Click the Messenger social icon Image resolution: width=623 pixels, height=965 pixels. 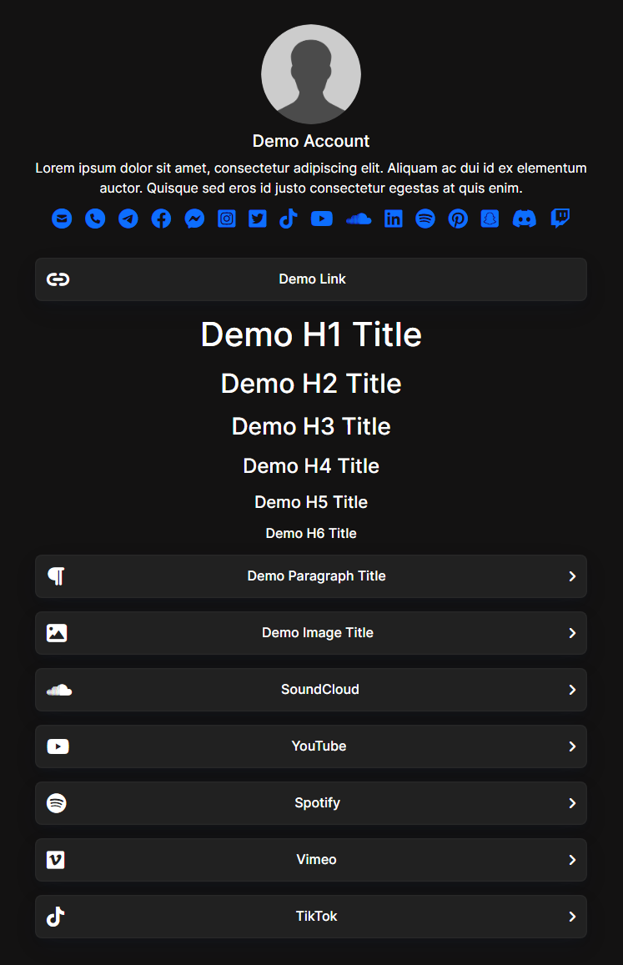[x=194, y=219]
